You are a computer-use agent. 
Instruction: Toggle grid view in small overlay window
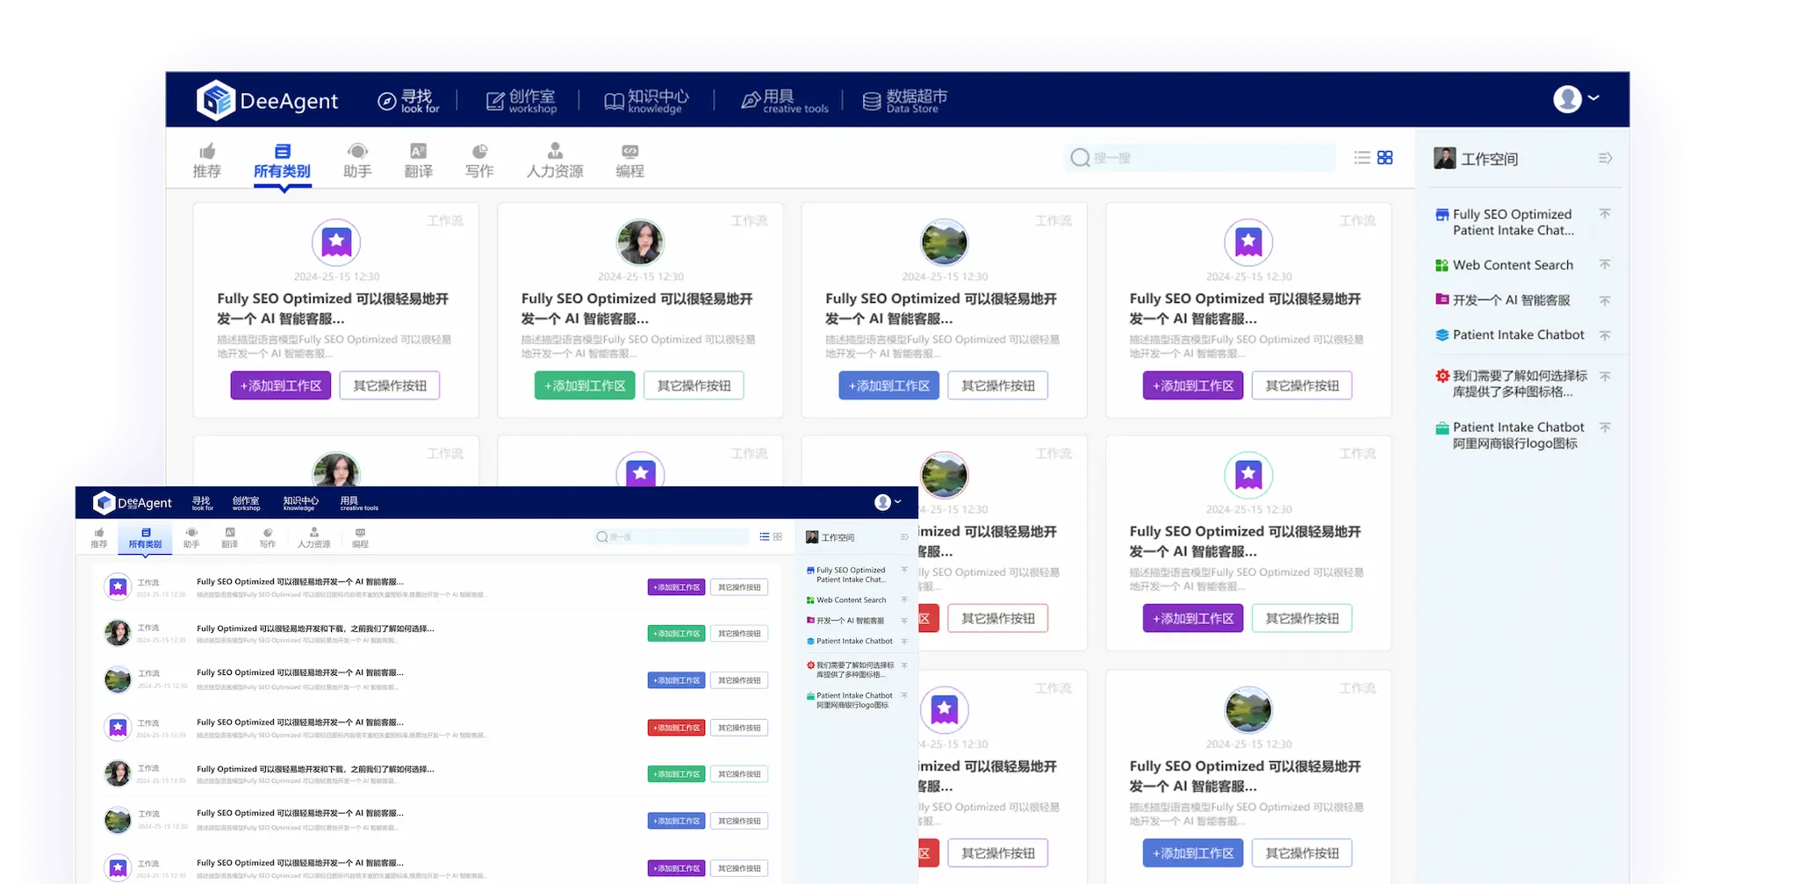[778, 536]
